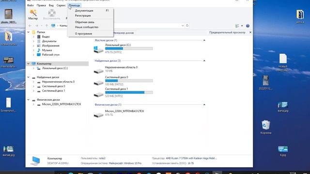Image resolution: width=310 pixels, height=174 pixels.
Task: Open the Правка menu
Action: (41, 5)
